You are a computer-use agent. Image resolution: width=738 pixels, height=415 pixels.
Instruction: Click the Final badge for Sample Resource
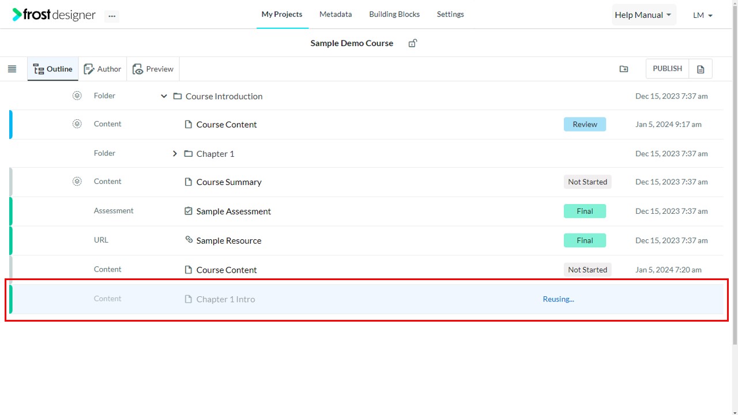click(x=585, y=241)
